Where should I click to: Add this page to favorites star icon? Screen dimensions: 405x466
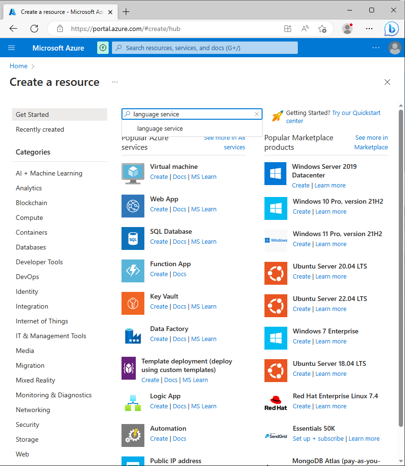[322, 29]
